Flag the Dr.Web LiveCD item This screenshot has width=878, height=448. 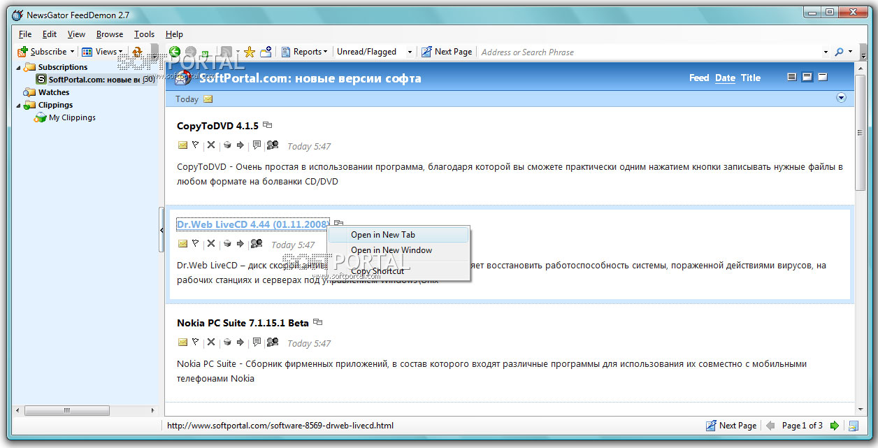coord(196,244)
